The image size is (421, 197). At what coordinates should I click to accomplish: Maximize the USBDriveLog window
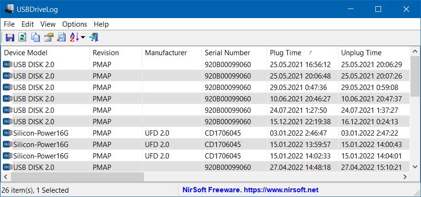click(x=378, y=9)
